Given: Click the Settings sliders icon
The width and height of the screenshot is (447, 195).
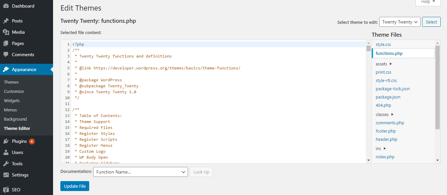Looking at the screenshot, I should [x=6, y=175].
